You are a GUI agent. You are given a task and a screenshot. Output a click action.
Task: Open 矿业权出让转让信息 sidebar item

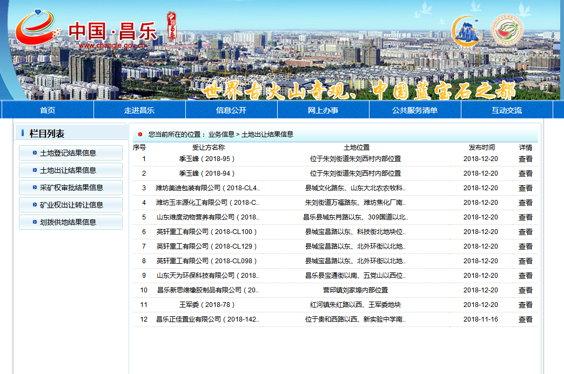[x=71, y=205]
